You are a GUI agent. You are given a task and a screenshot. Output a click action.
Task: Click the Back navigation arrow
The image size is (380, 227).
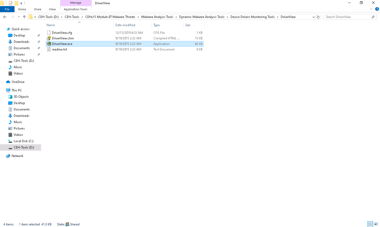click(5, 17)
